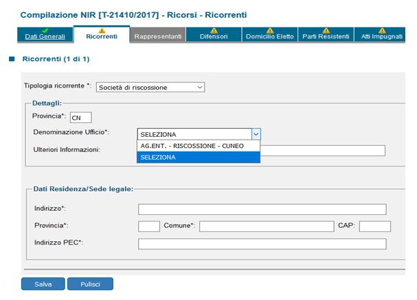Select the Provincia box under Dati Residenza

point(148,226)
